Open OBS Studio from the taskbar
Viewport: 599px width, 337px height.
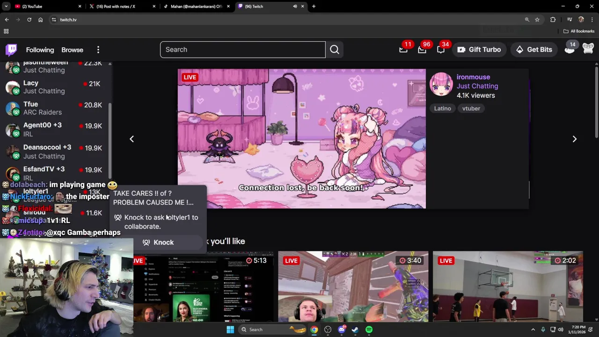(328, 330)
